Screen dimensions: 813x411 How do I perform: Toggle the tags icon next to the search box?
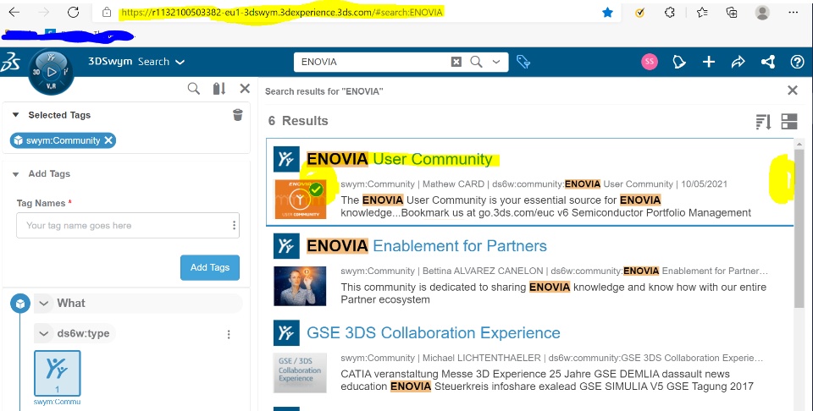pyautogui.click(x=523, y=62)
